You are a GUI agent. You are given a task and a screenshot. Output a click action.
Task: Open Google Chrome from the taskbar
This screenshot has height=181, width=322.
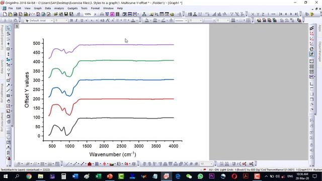29,176
